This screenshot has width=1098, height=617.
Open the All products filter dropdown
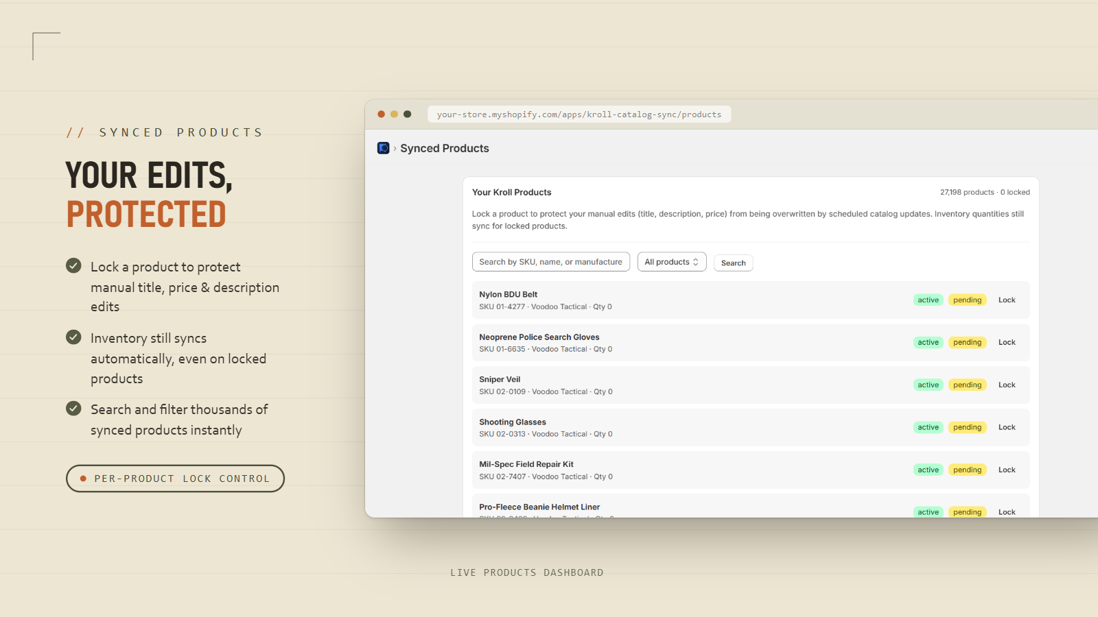(672, 262)
